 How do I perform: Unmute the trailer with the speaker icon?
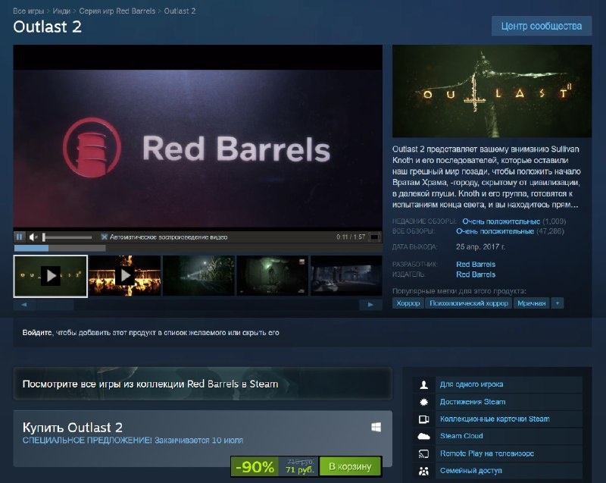pyautogui.click(x=33, y=237)
